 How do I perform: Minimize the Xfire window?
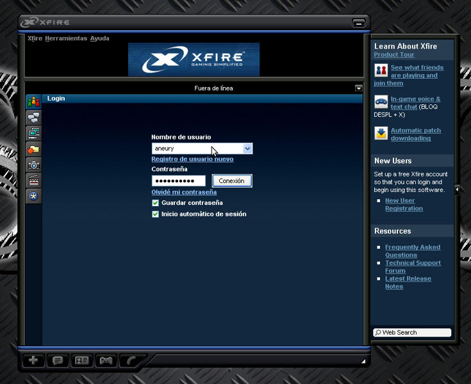[x=358, y=23]
